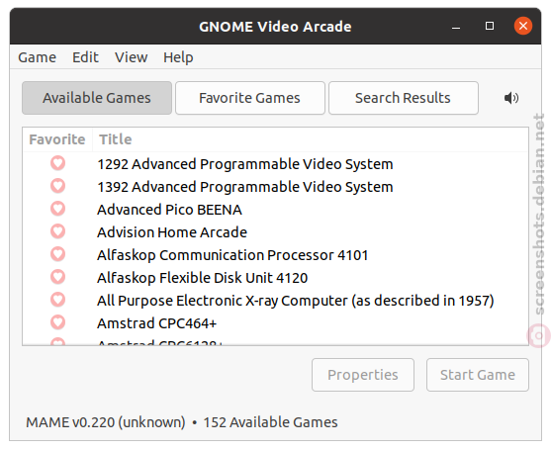Screen dimensions: 551x450
Task: Click heart beside 1392 Advanced Programmable Video System
Action: click(58, 186)
